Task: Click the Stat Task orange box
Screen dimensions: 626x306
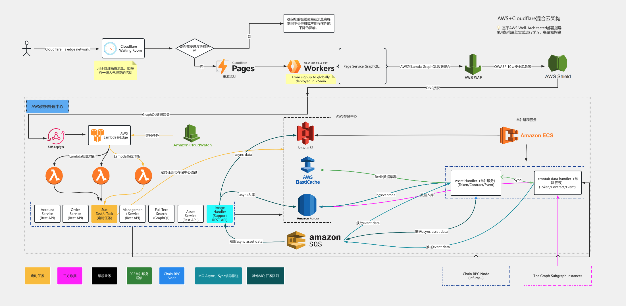Action: (104, 214)
